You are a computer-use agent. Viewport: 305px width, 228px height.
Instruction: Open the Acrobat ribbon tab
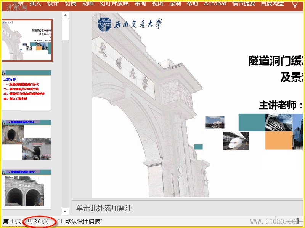[x=215, y=3]
